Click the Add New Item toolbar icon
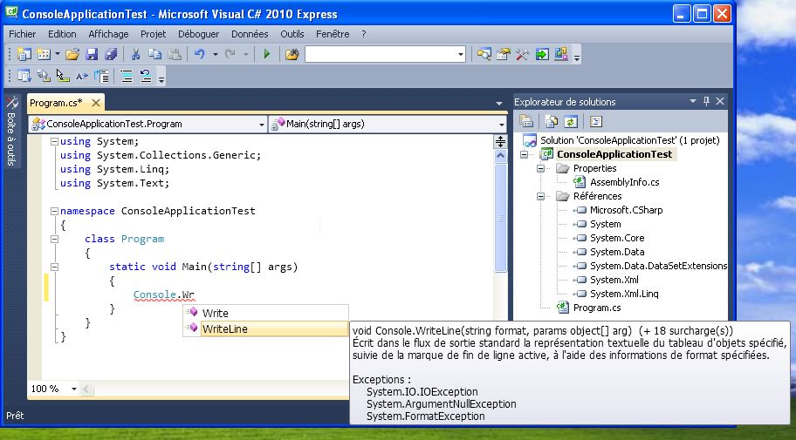Image resolution: width=796 pixels, height=440 pixels. click(44, 54)
